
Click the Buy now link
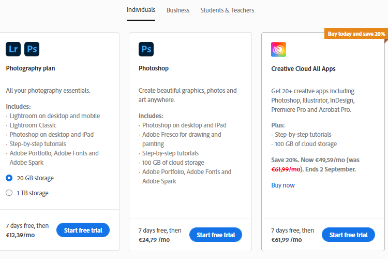pyautogui.click(x=283, y=185)
